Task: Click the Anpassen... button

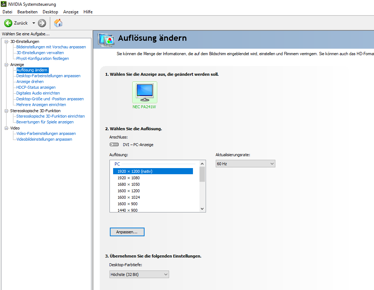Action: [127, 232]
